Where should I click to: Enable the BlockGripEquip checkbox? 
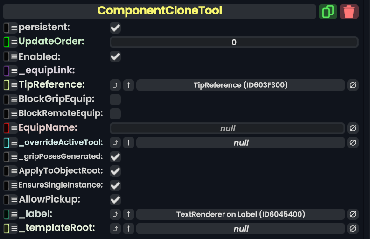click(115, 99)
